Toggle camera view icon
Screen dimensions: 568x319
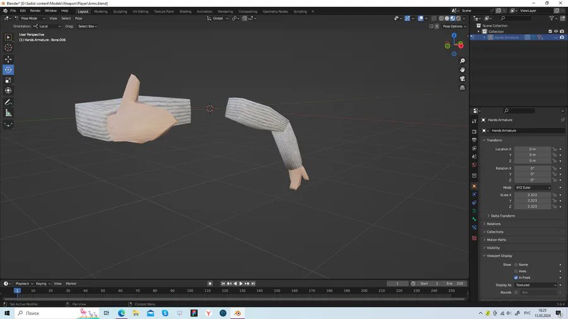462,79
